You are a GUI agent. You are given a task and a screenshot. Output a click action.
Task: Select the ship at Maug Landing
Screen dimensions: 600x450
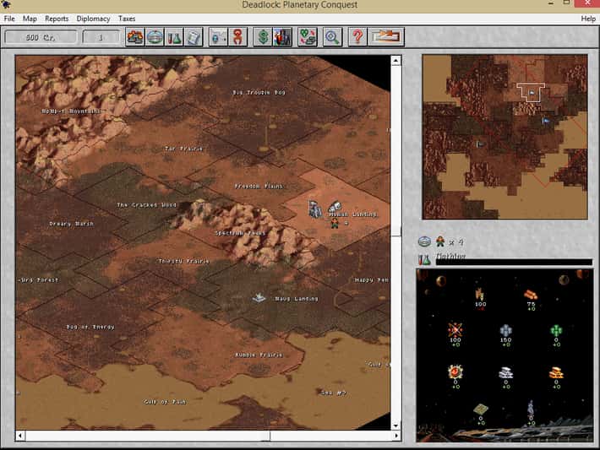click(x=259, y=297)
